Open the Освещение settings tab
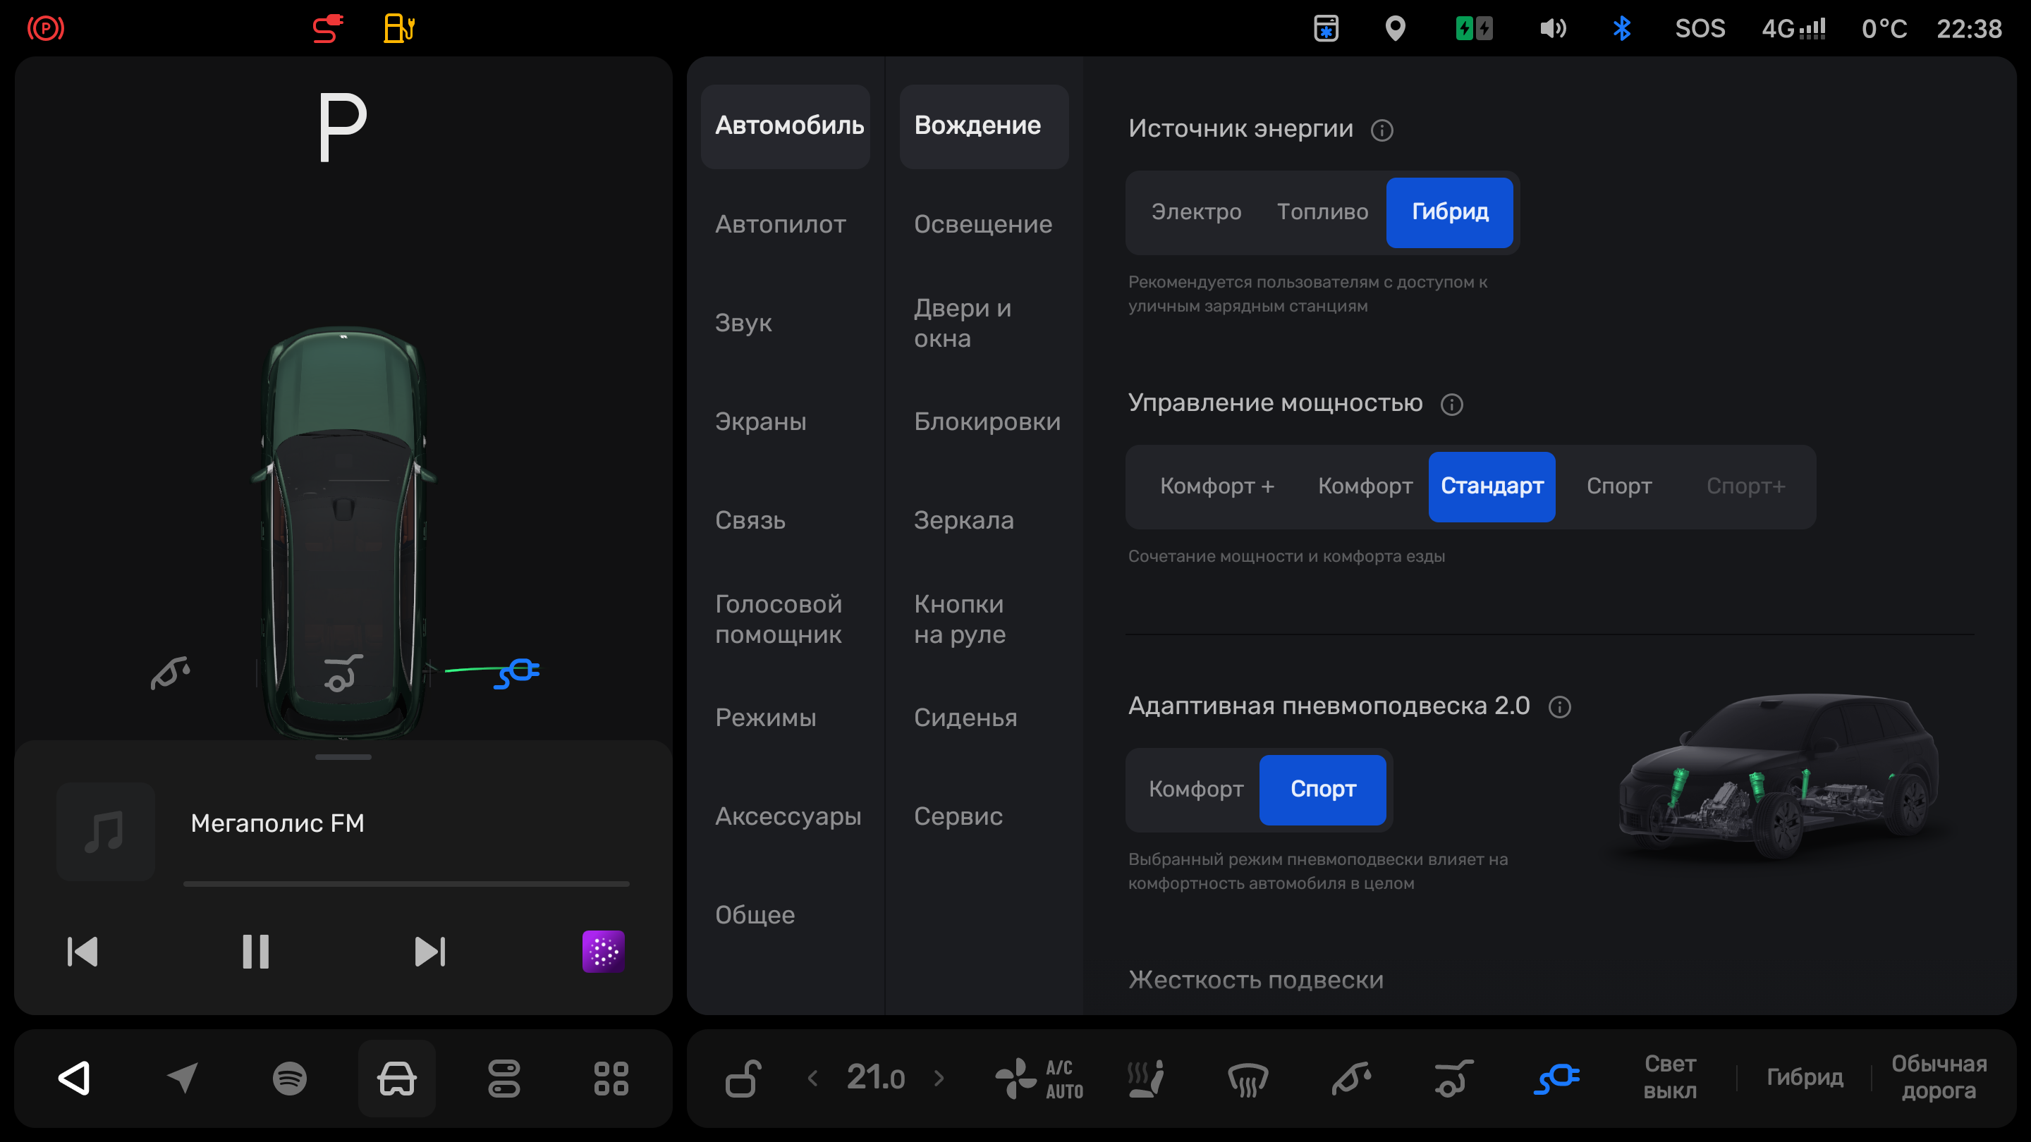The image size is (2031, 1142). tap(982, 225)
